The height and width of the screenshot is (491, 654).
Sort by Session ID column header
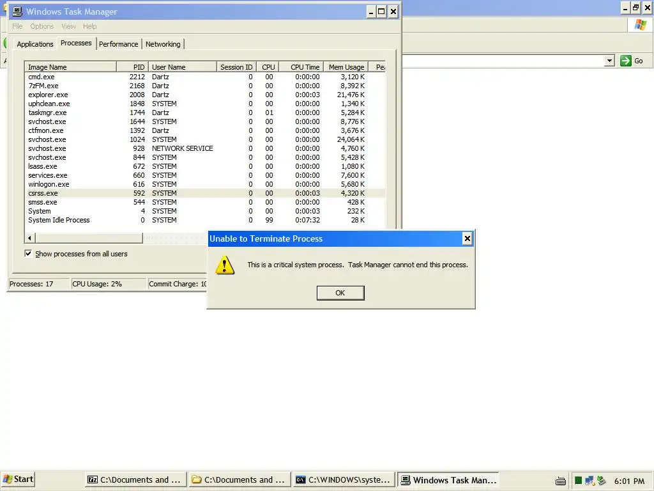click(236, 66)
